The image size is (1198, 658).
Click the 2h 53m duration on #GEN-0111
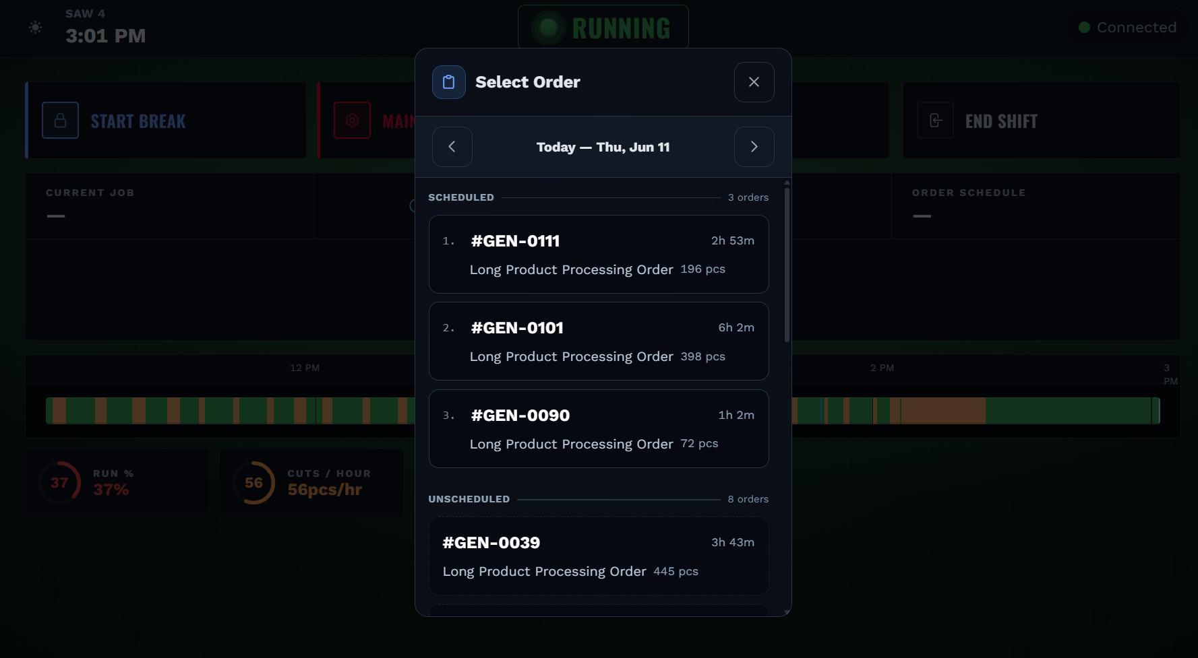(733, 240)
